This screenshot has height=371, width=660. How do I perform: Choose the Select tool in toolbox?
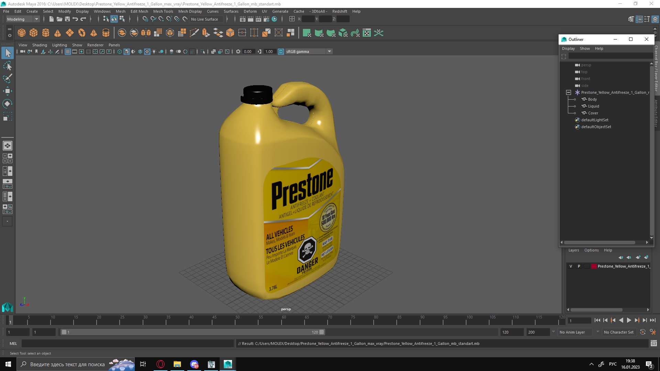(x=8, y=53)
